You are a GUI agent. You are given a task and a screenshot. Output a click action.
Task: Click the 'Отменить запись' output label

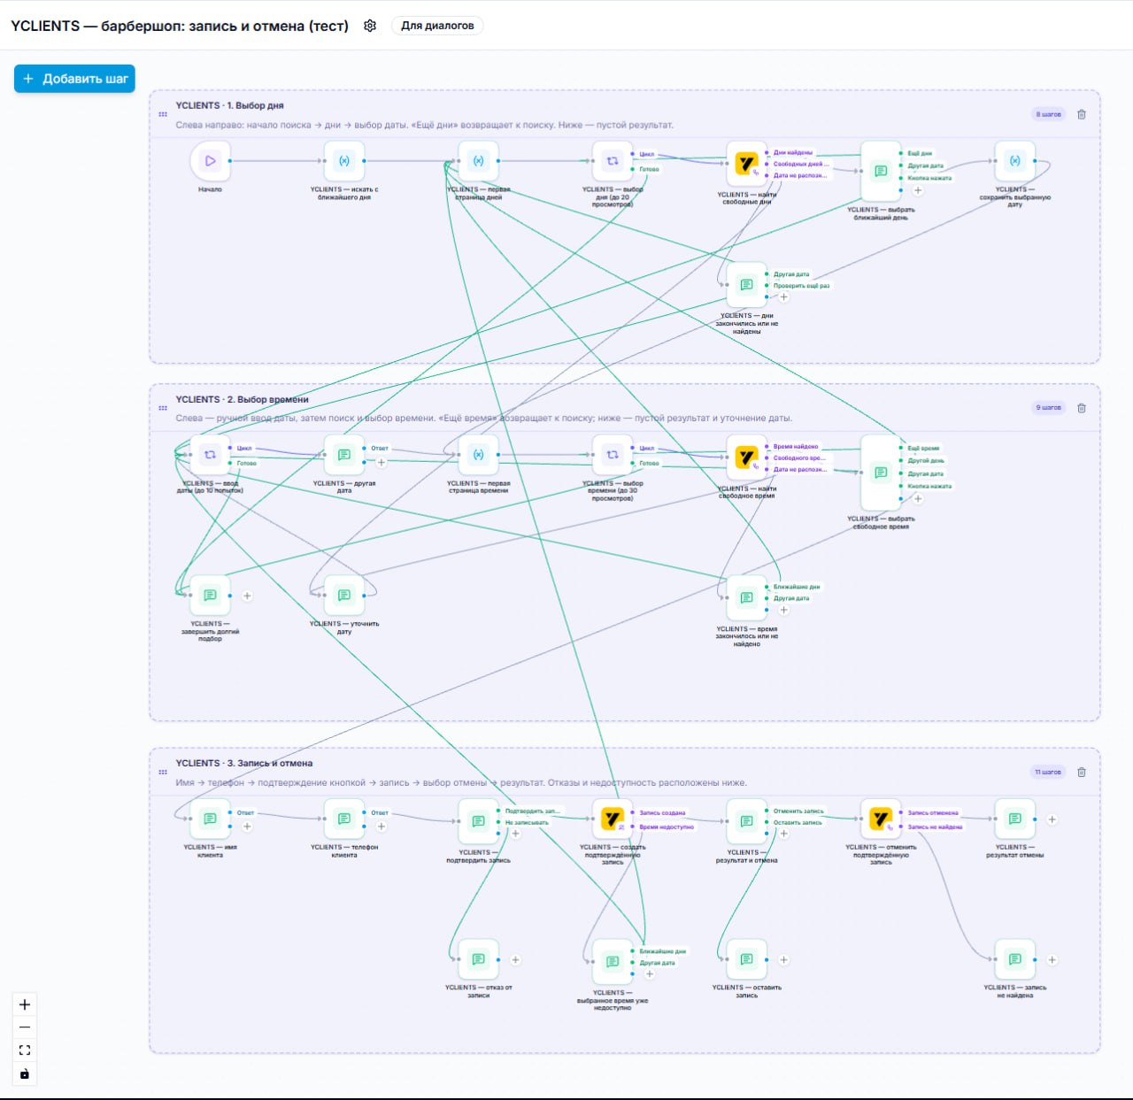(798, 811)
